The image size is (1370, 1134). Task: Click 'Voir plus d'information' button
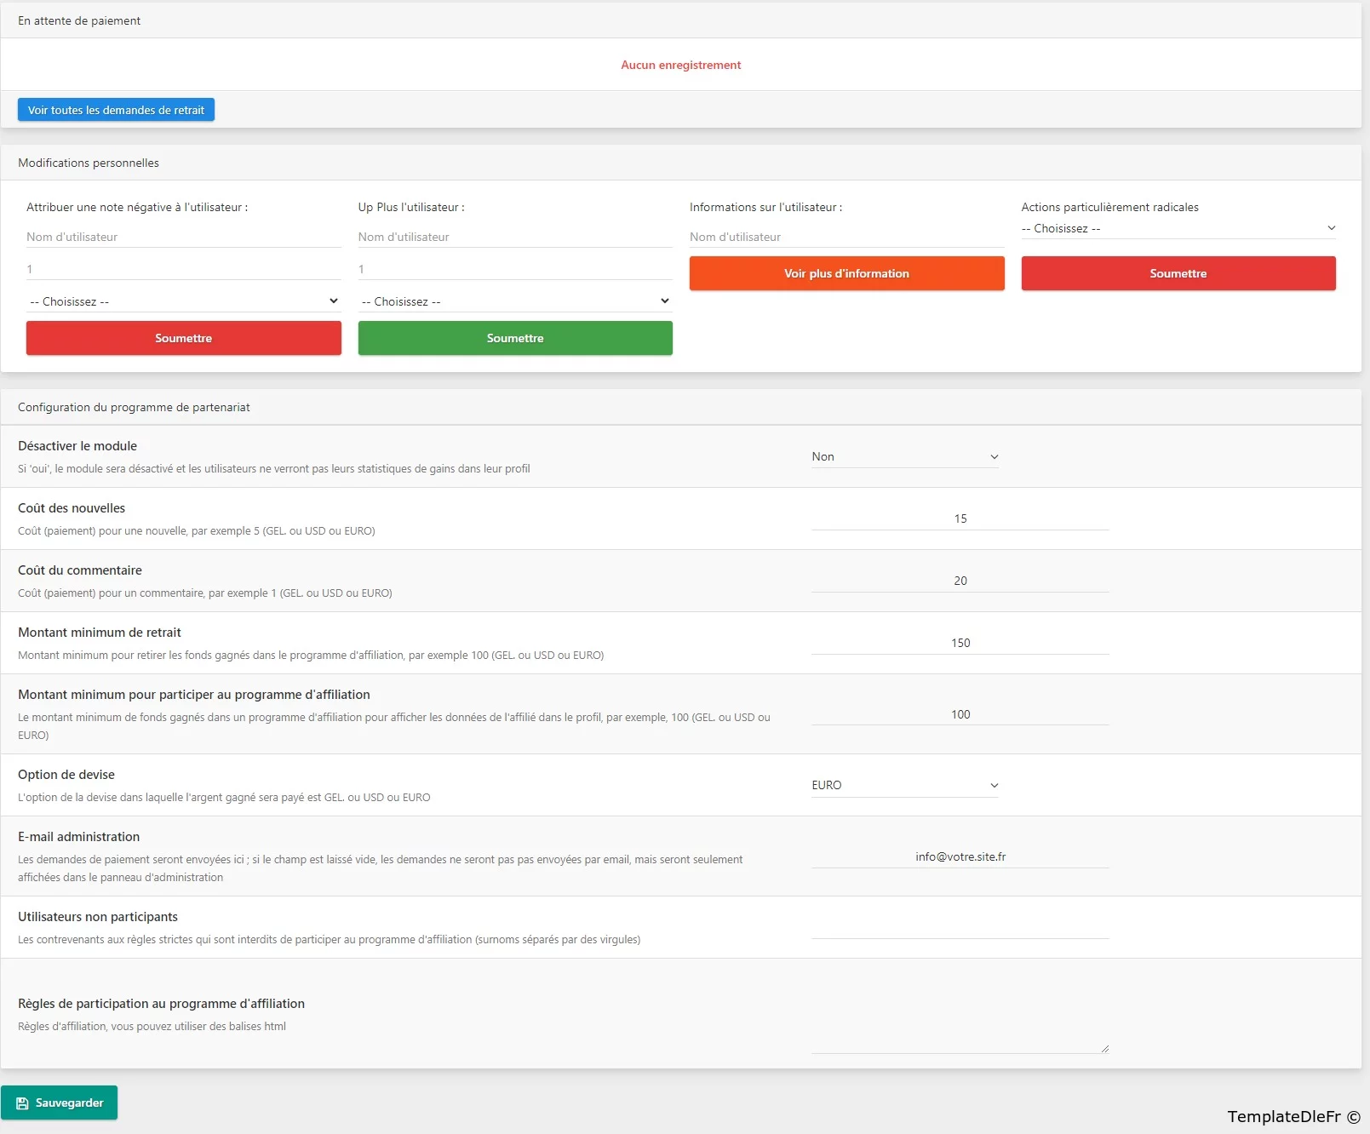pos(846,273)
